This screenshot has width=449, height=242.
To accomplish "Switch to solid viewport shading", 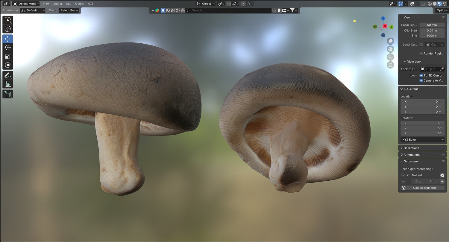I will click(435, 4).
